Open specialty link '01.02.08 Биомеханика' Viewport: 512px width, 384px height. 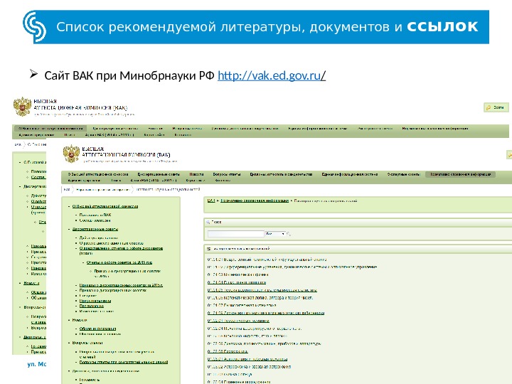pyautogui.click(x=228, y=351)
